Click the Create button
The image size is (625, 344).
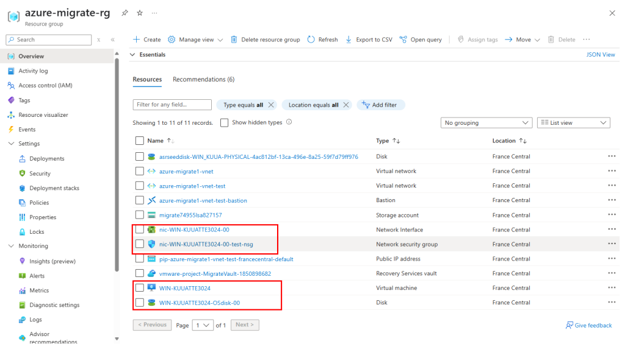(x=146, y=40)
